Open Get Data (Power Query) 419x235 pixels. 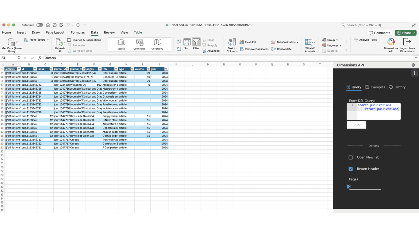tap(12, 45)
